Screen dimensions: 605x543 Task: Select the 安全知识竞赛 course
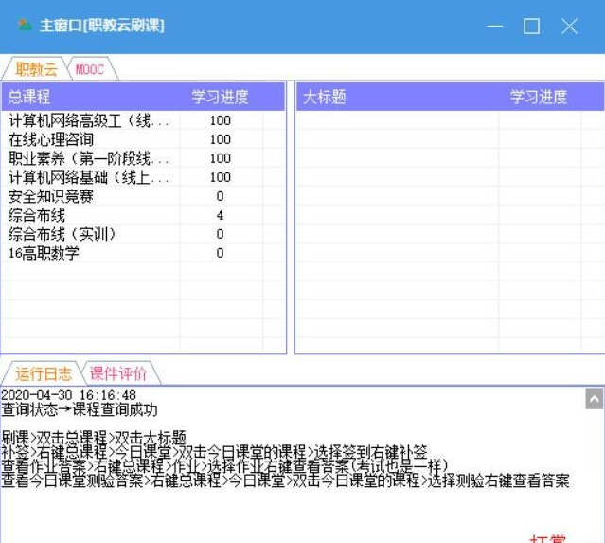point(144,196)
